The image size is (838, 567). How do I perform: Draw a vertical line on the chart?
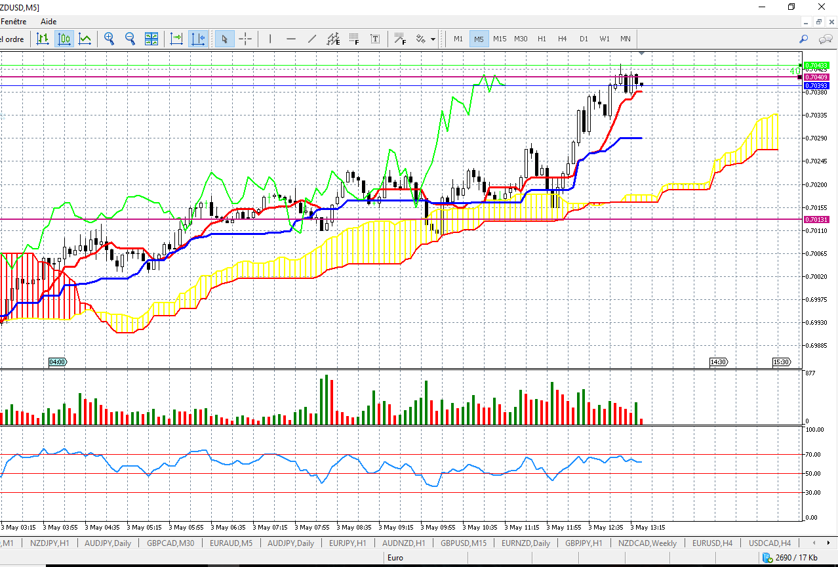click(x=269, y=39)
